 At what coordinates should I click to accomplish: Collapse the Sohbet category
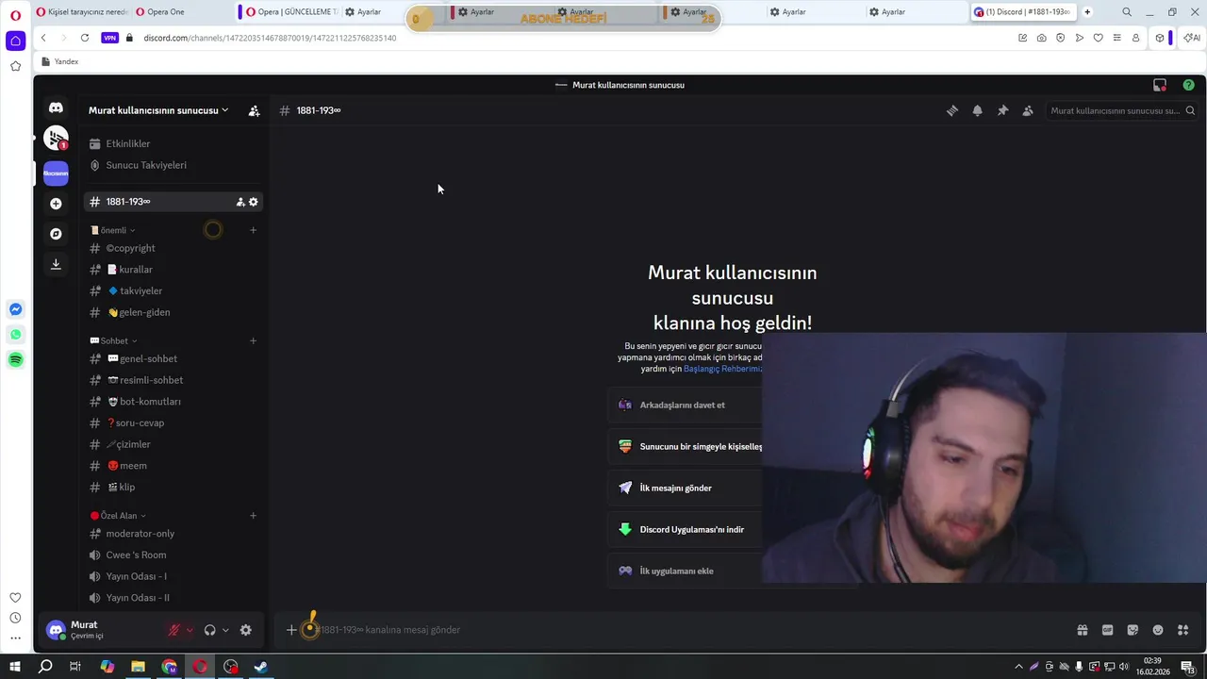(x=114, y=340)
